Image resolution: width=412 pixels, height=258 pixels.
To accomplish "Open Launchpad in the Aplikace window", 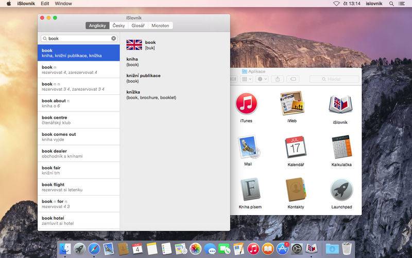I will 341,190.
